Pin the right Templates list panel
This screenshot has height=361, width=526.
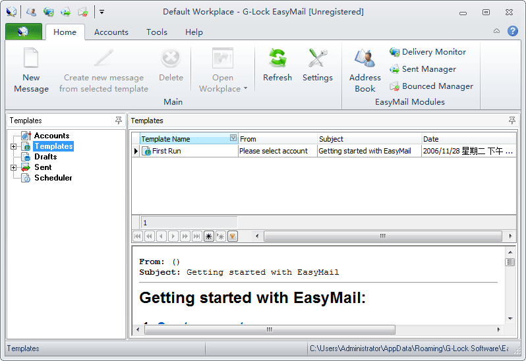512,121
